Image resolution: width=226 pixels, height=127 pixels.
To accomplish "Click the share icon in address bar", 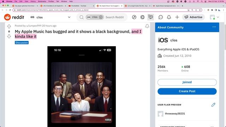I will pyautogui.click(x=196, y=10).
